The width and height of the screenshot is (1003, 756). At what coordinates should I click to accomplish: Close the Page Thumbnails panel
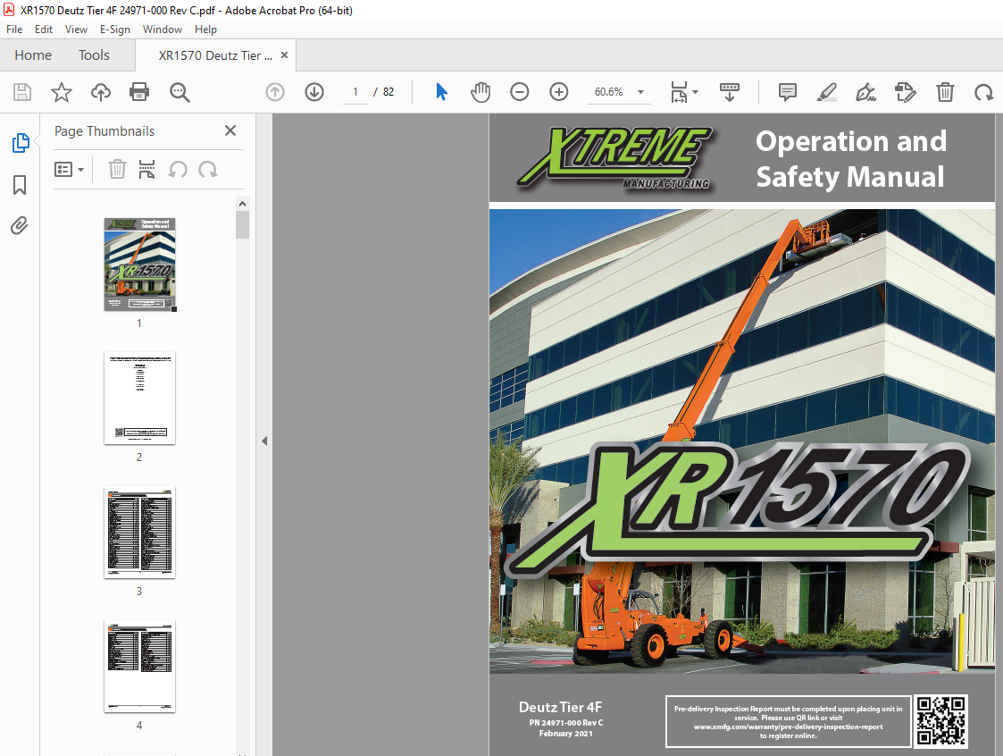230,130
